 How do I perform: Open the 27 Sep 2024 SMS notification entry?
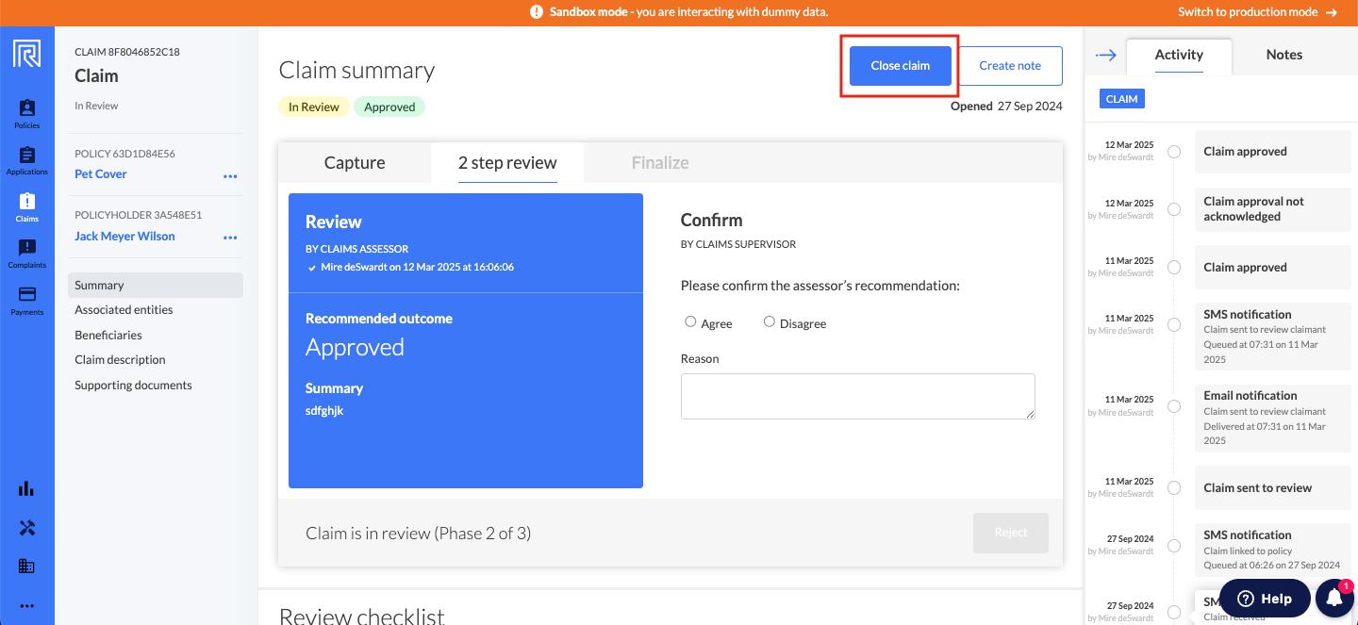tap(1273, 550)
